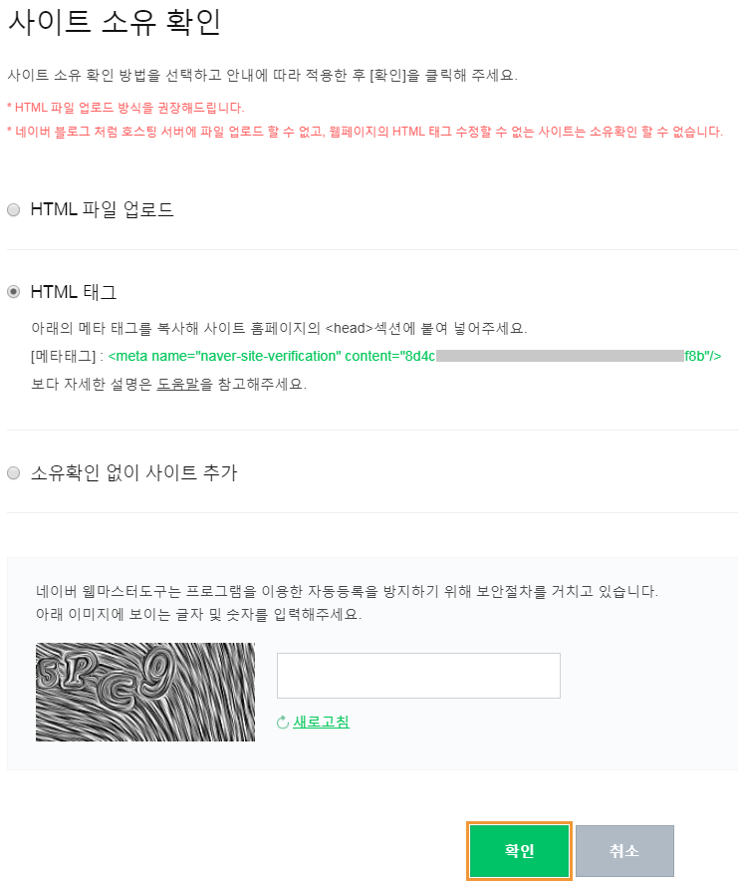738x882 pixels.
Task: Select the HTML 파일 업로드 radio button
Action: [x=14, y=210]
